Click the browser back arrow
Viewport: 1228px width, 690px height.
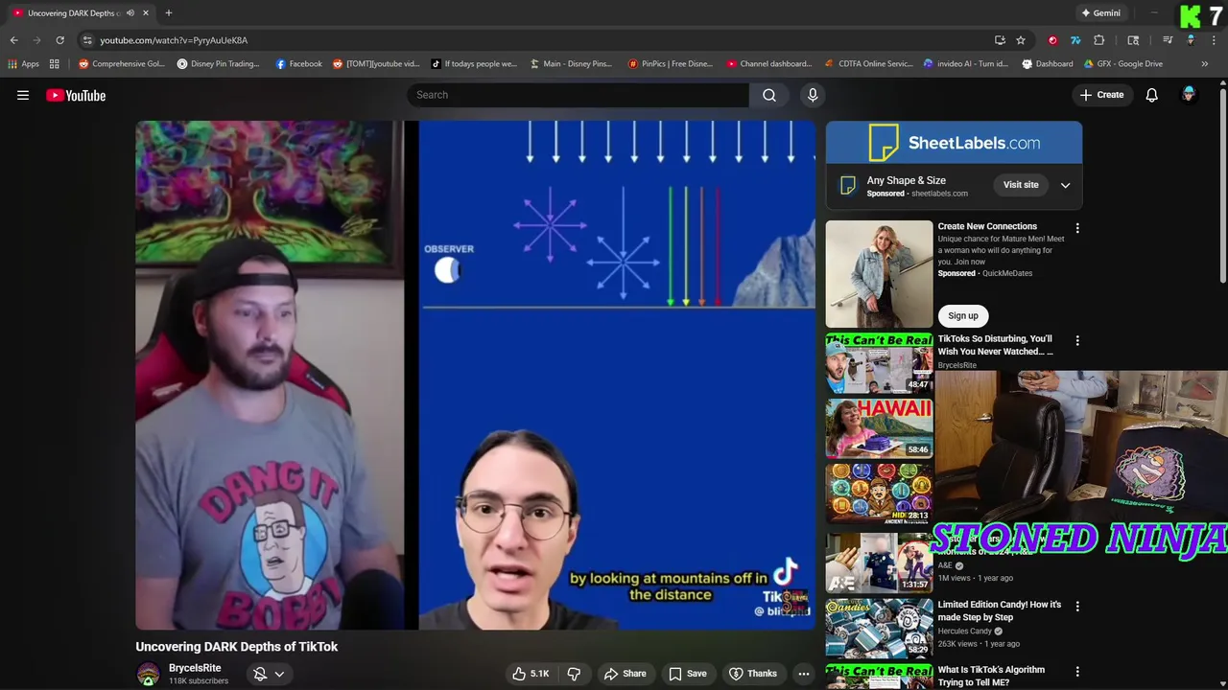[x=13, y=40]
